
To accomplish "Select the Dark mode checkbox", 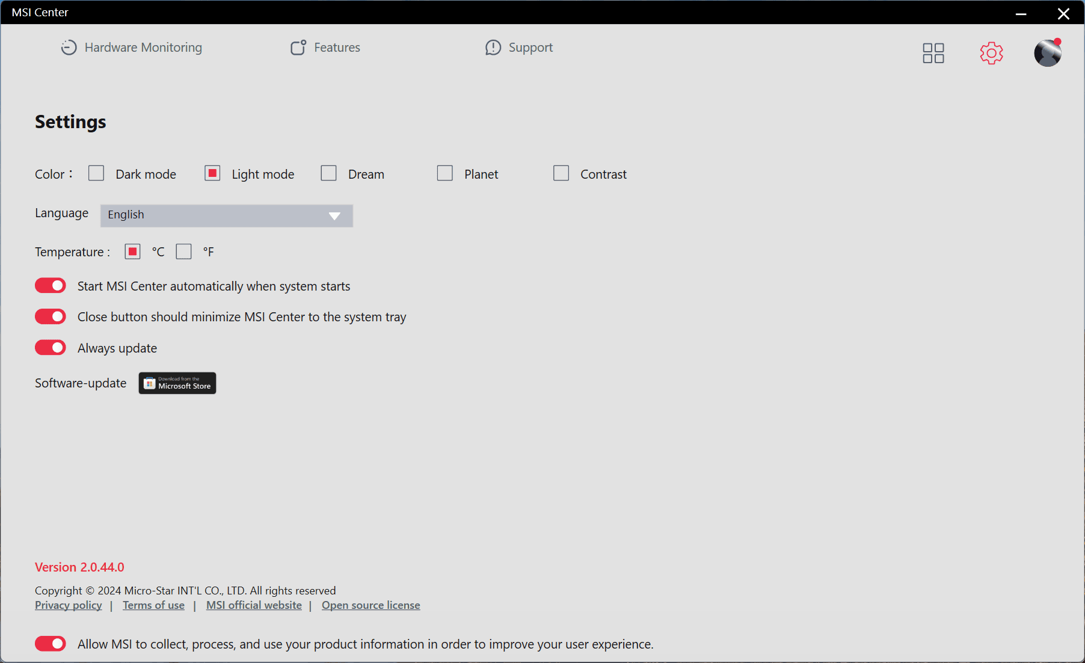I will (x=96, y=173).
